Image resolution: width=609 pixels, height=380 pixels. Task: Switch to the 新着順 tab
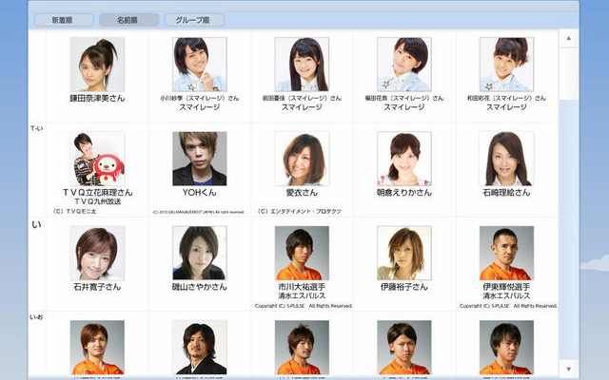64,20
